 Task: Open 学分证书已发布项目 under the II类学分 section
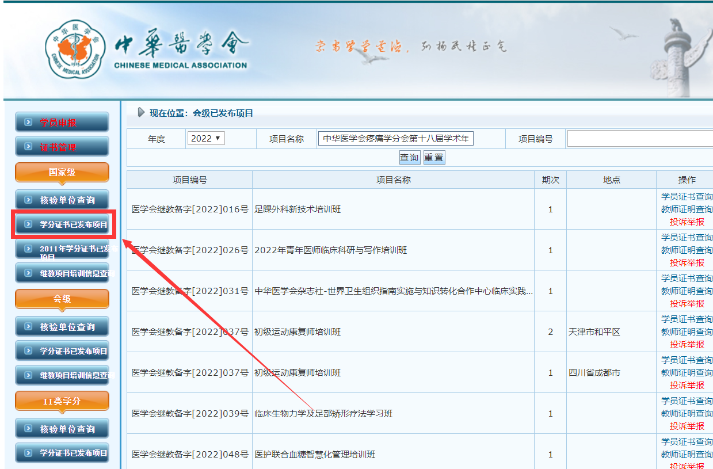point(62,453)
